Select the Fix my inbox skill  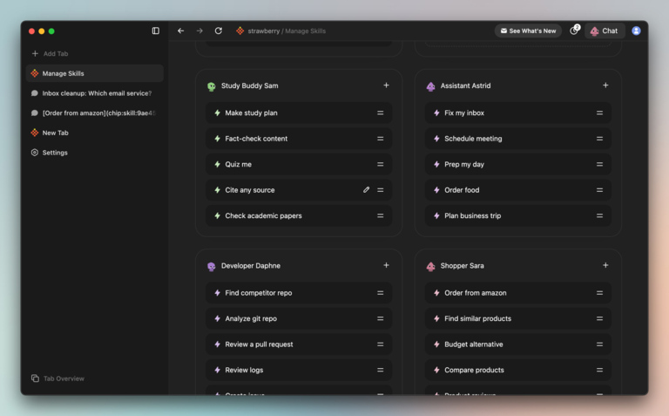pos(518,113)
